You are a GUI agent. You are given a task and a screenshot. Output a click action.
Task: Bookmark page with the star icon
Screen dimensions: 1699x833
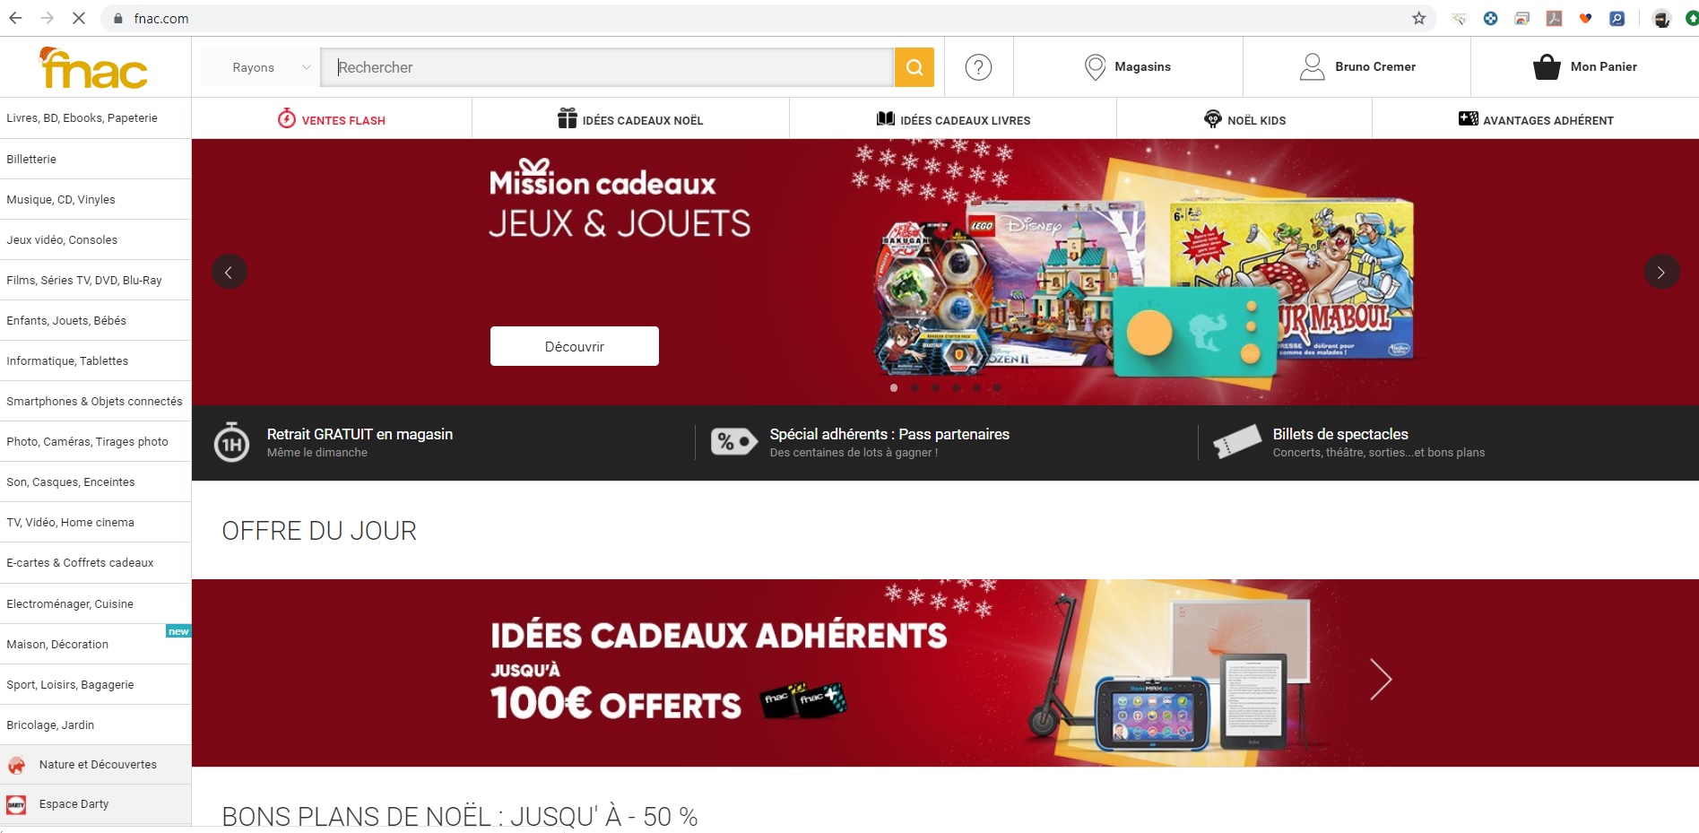[x=1418, y=18]
